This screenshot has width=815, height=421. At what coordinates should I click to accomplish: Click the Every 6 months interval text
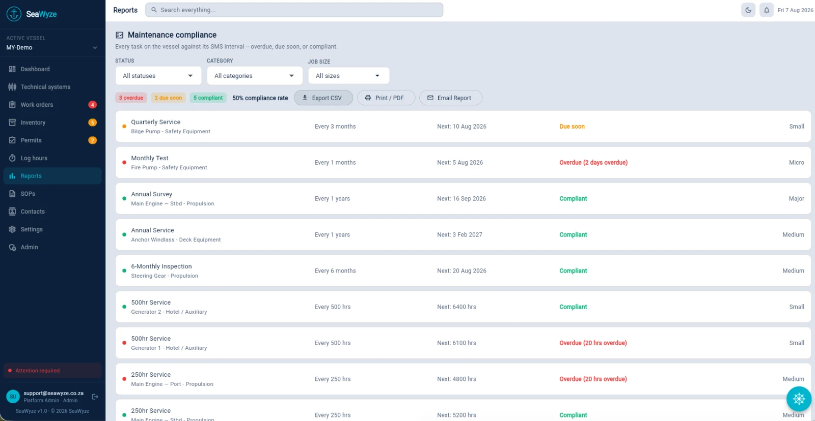335,271
